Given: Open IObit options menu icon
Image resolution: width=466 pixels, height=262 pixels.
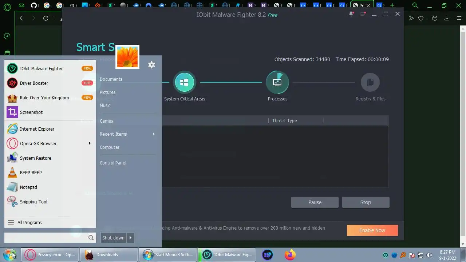Looking at the screenshot, I should point(363,14).
